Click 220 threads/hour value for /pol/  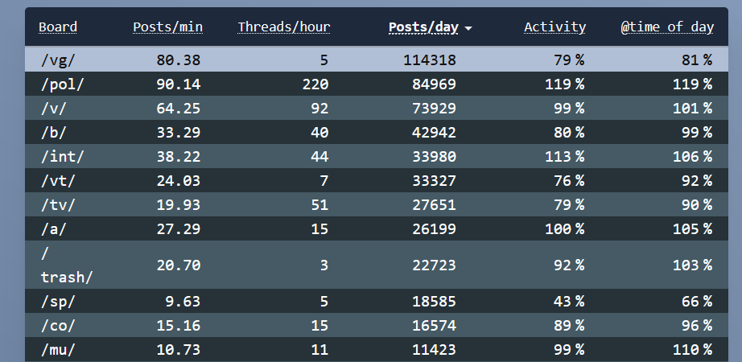pos(315,84)
